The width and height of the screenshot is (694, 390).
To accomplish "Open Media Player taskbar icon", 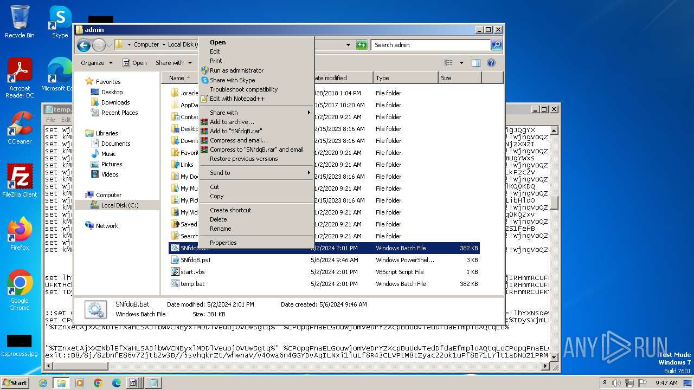I will (80, 383).
